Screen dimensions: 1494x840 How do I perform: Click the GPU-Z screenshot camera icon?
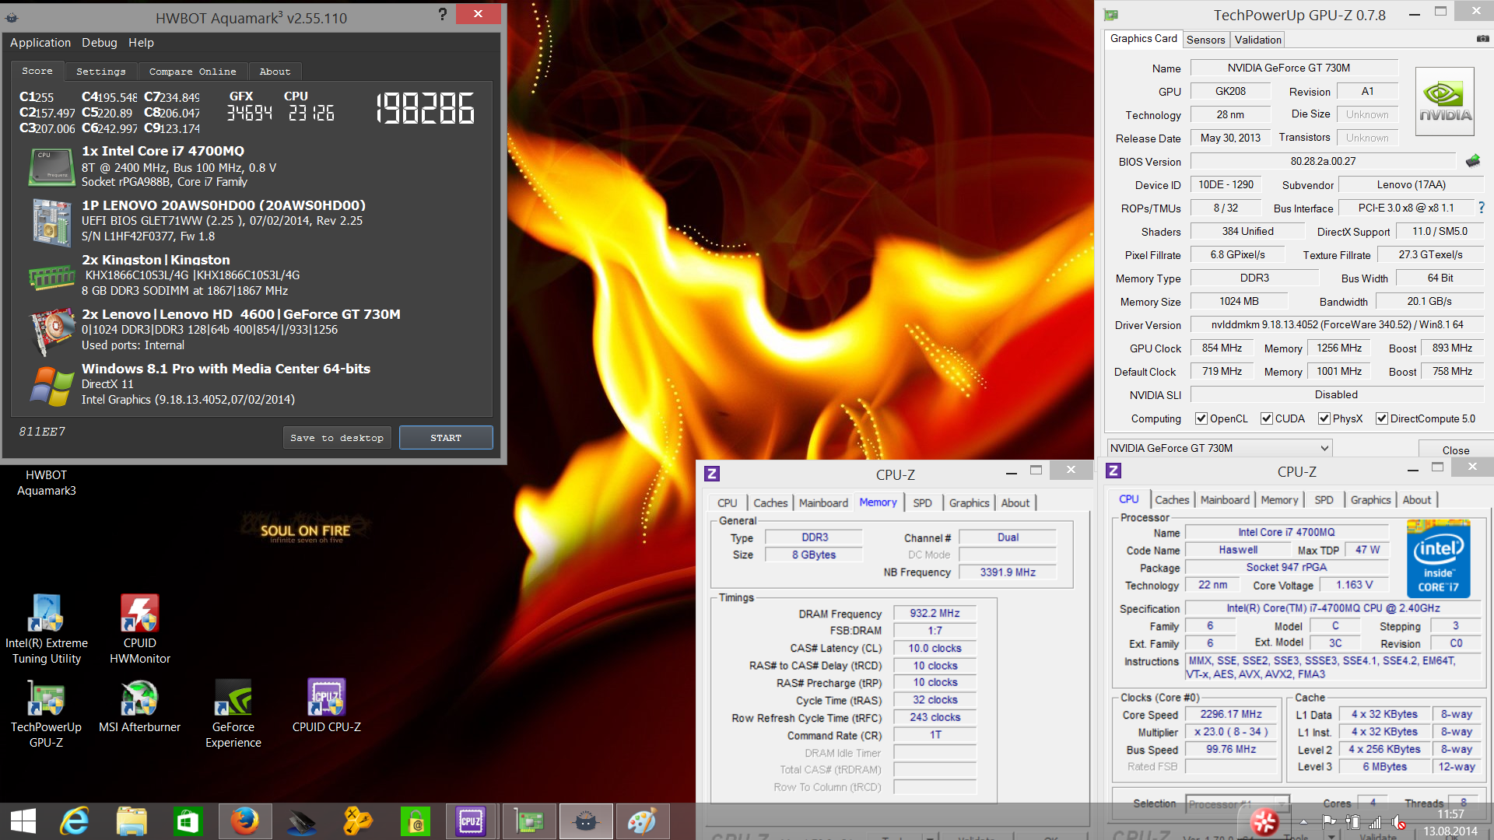[x=1483, y=38]
